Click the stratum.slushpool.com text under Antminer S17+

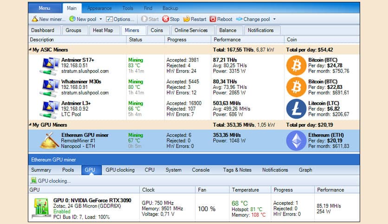coord(85,71)
